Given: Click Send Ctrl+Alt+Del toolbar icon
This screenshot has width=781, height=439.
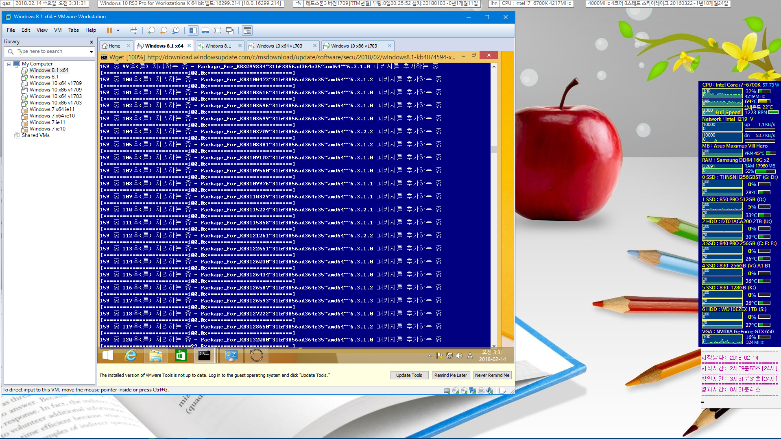Looking at the screenshot, I should pos(134,30).
